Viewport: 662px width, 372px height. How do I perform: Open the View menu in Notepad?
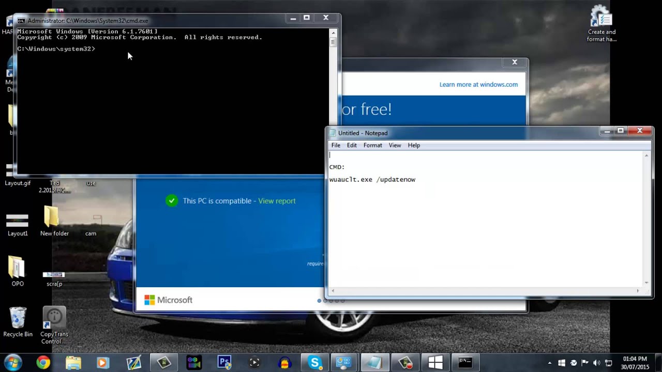(395, 145)
